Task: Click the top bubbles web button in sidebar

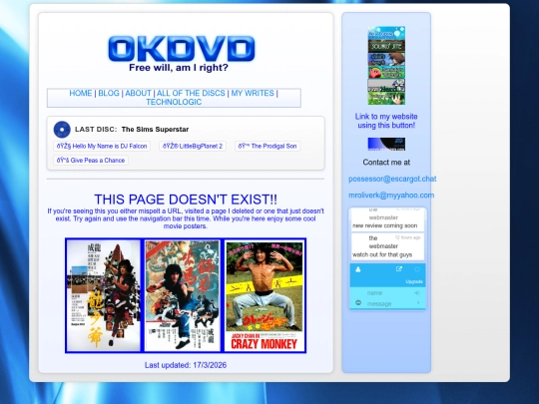Action: (x=386, y=33)
